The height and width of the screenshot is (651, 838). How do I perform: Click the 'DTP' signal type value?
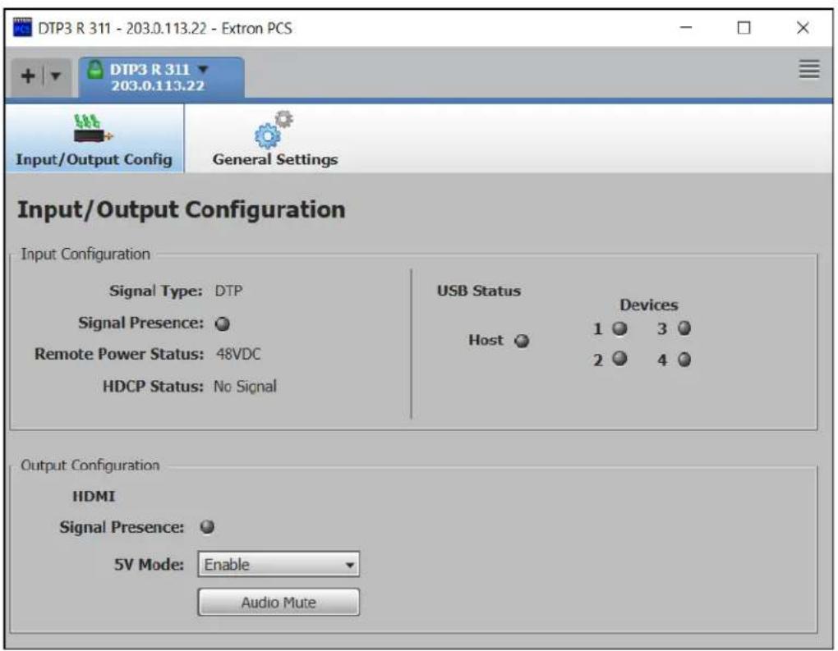[x=228, y=291]
